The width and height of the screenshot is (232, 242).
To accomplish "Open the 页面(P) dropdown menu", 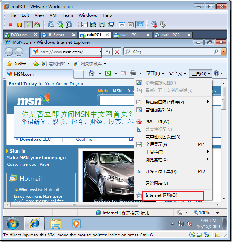I will pos(155,74).
